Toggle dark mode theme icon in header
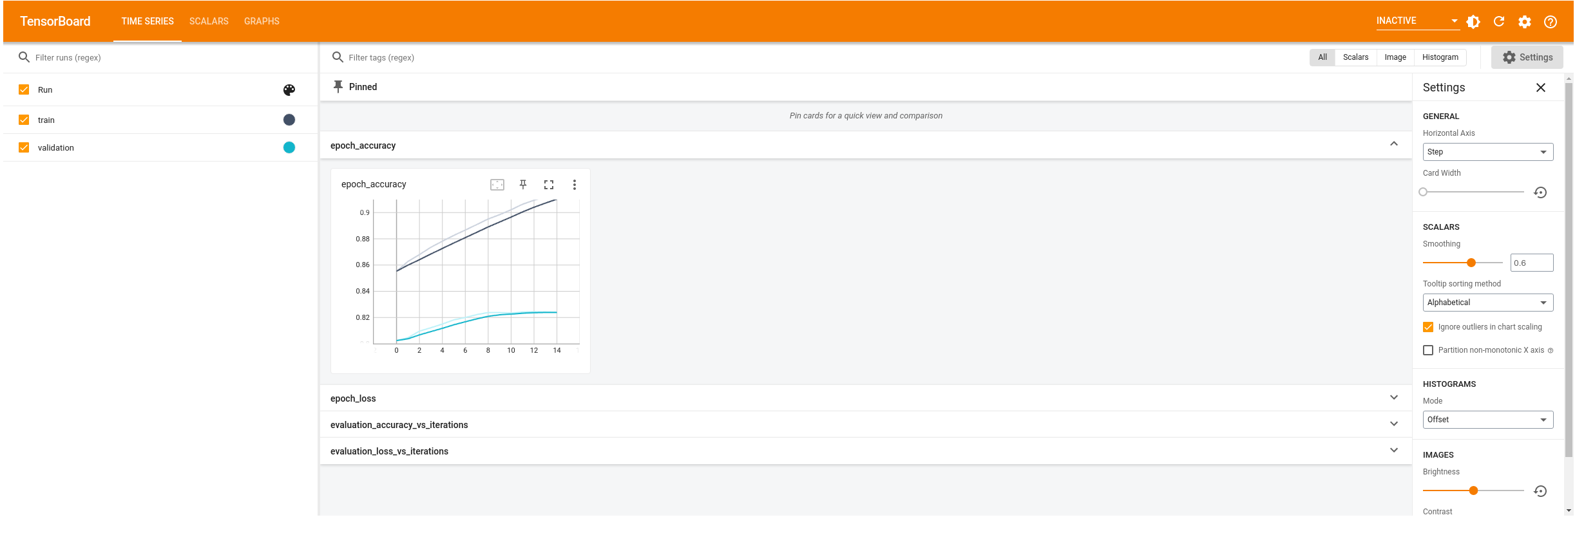This screenshot has height=542, width=1575. 1473,22
